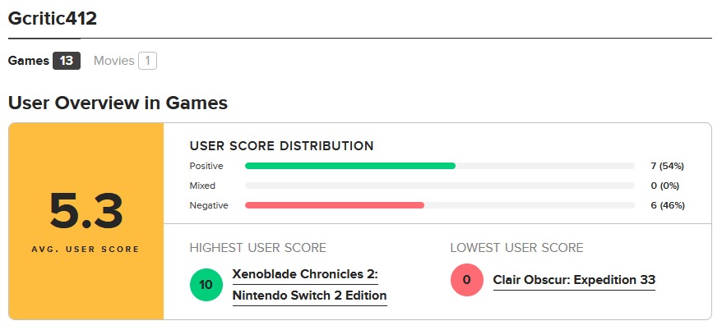Screen dimensions: 722x330
Task: Click the Negative label
Action: [x=209, y=205]
